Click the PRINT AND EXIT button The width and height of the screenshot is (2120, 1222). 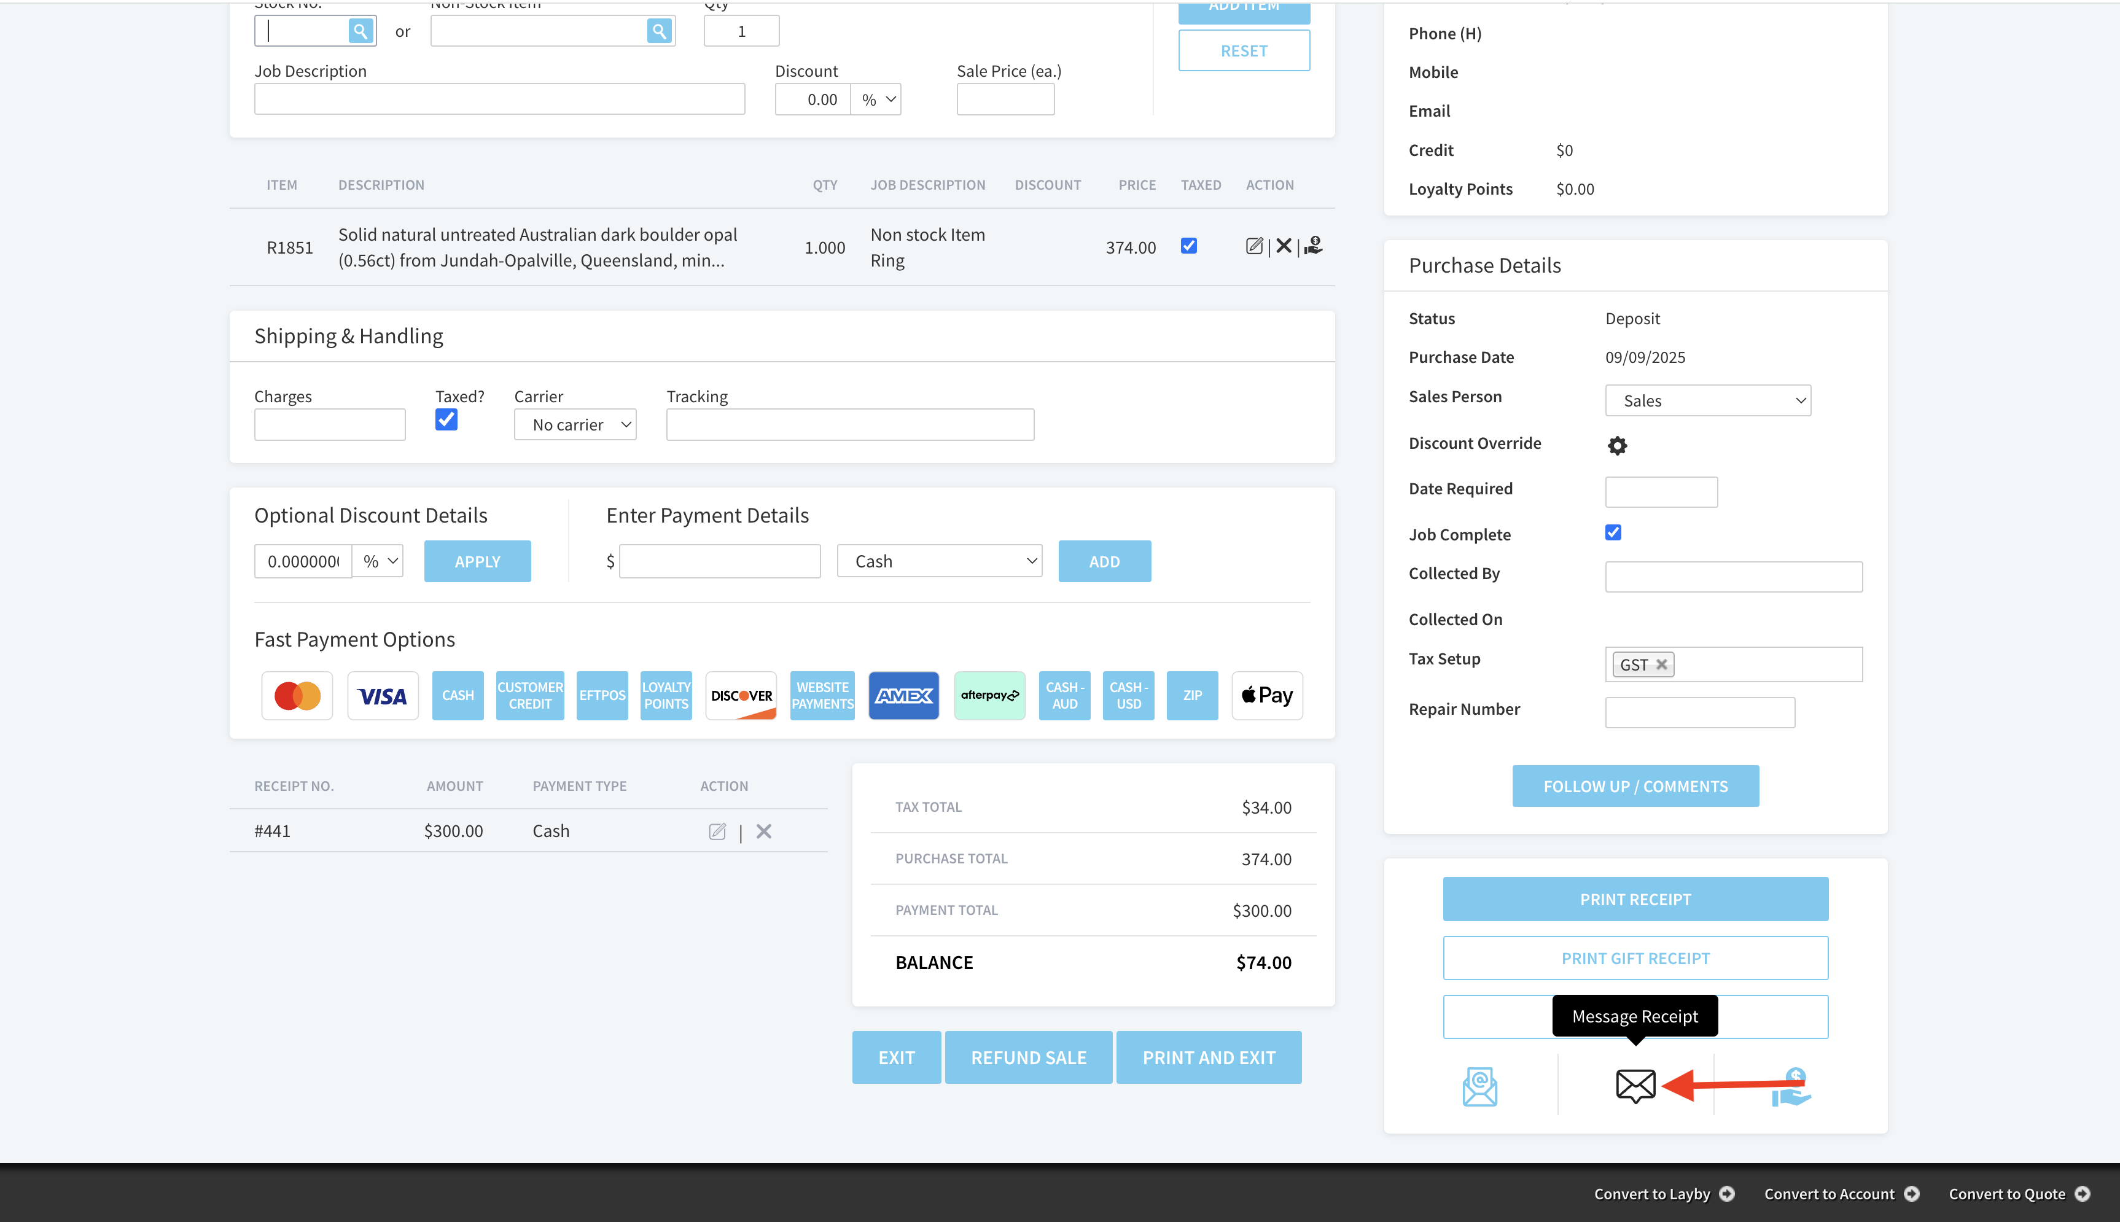1209,1057
